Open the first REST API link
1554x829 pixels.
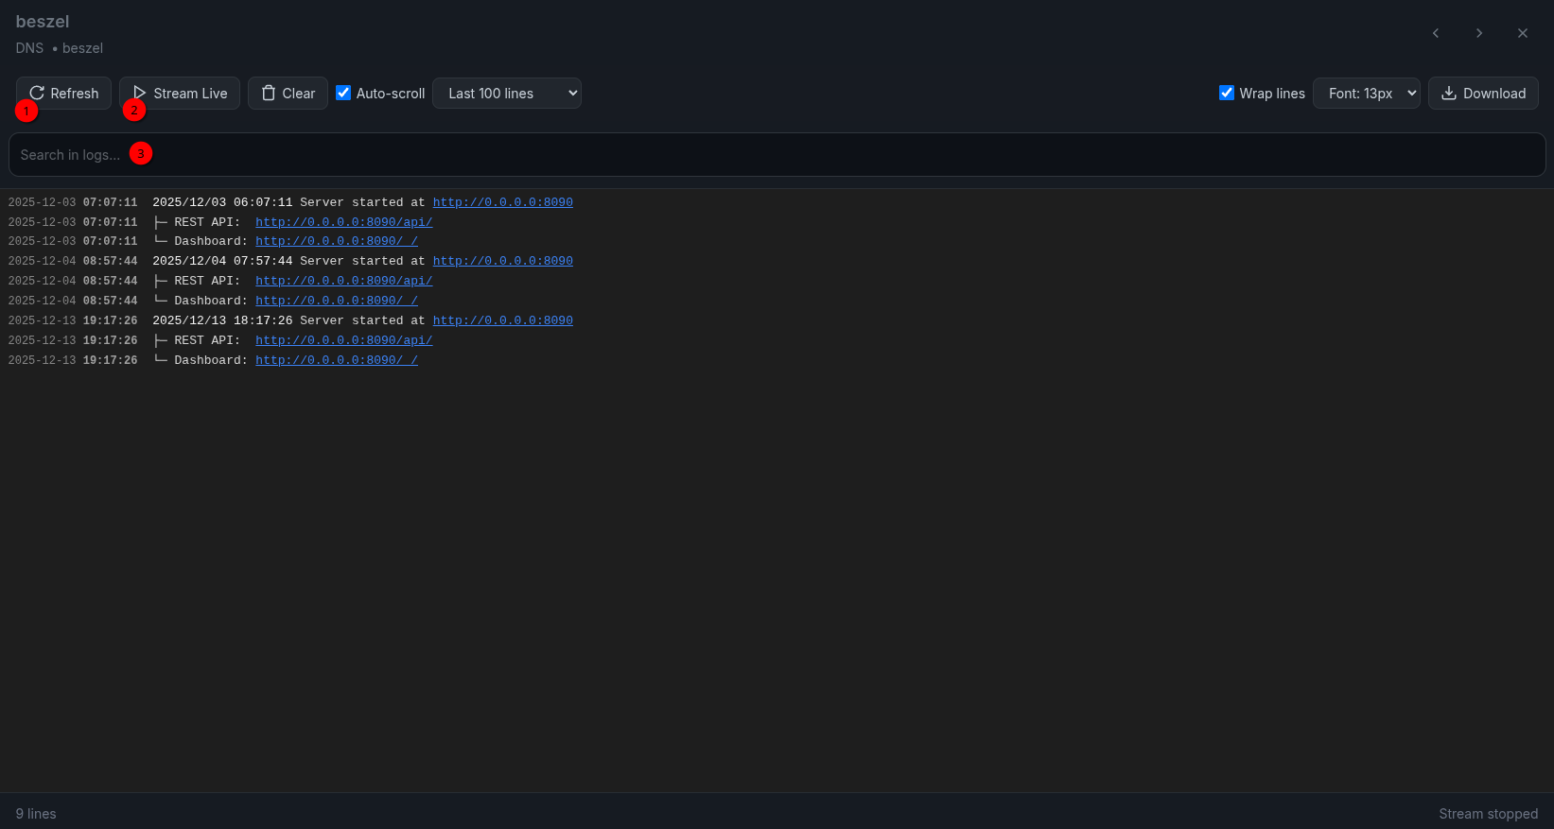tap(343, 222)
